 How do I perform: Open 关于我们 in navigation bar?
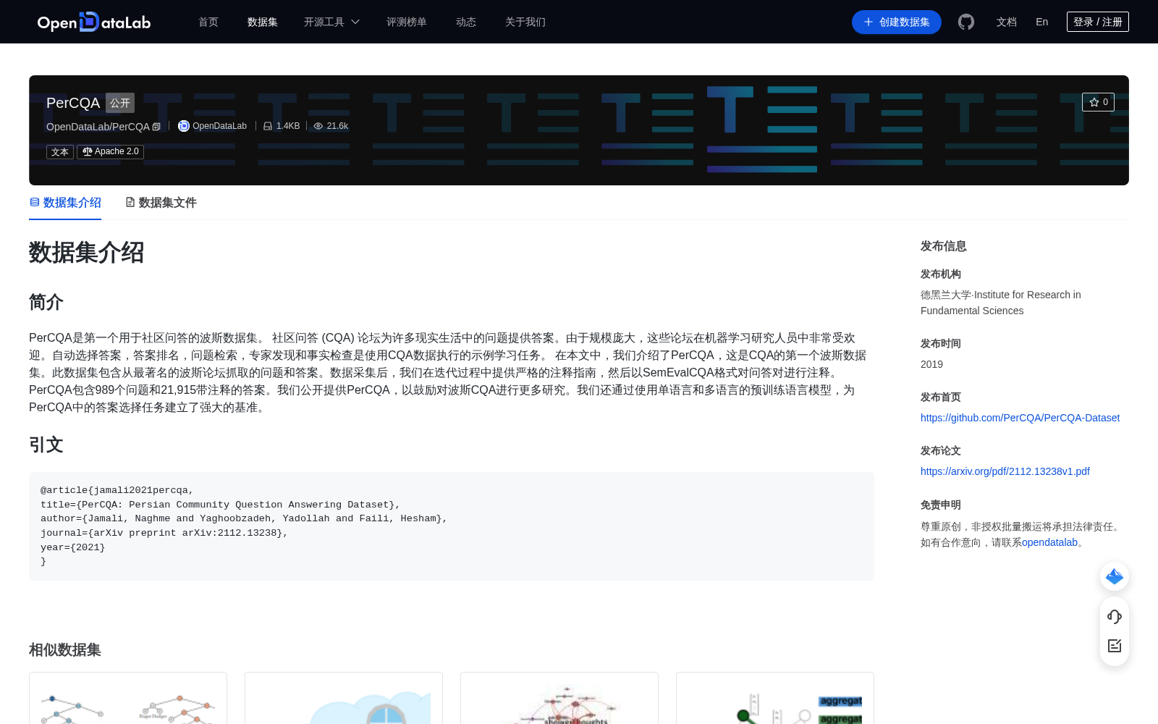pyautogui.click(x=525, y=22)
